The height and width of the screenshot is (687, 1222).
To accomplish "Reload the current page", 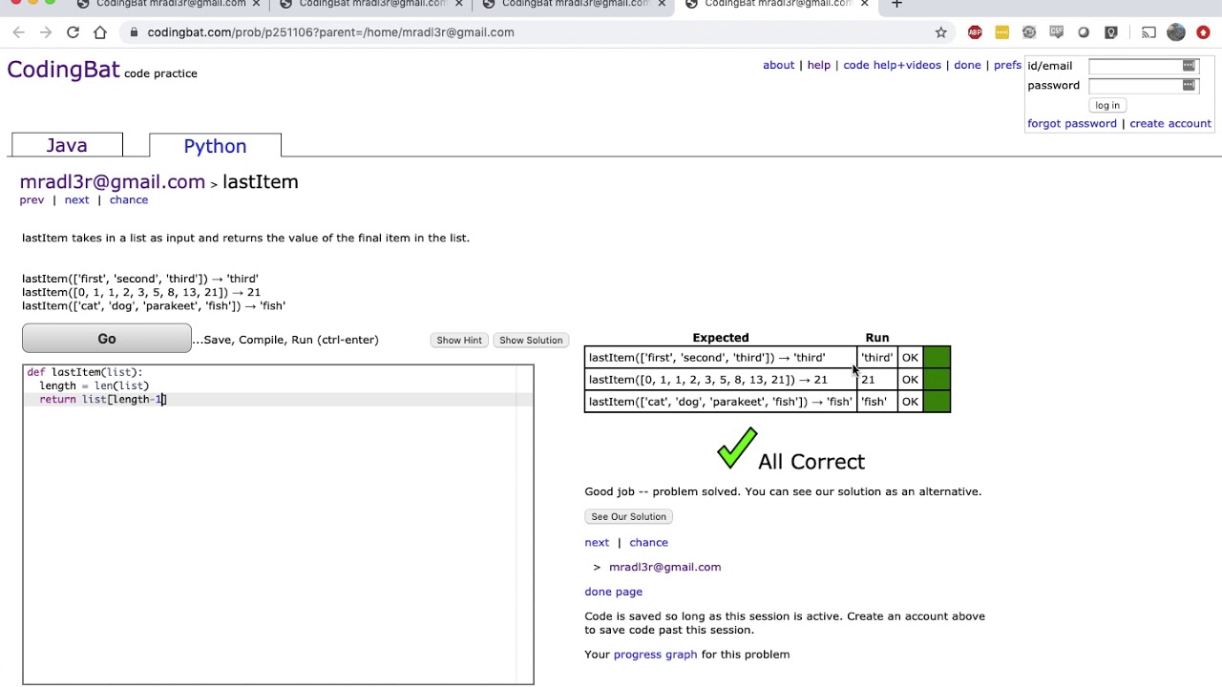I will point(73,32).
